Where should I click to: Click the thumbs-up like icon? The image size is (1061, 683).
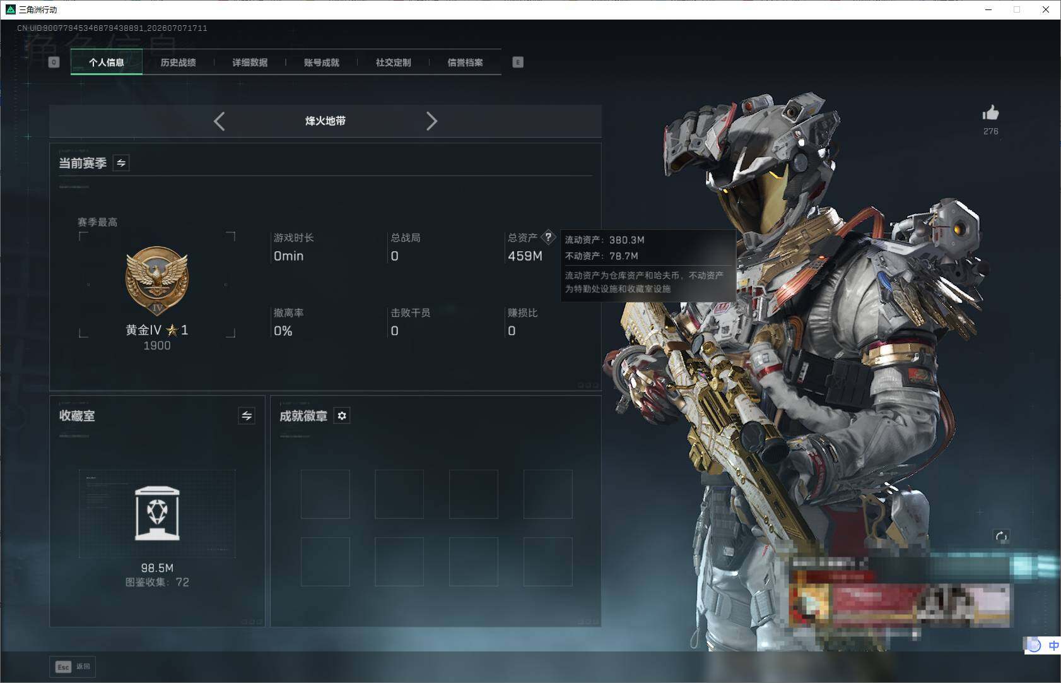tap(990, 113)
